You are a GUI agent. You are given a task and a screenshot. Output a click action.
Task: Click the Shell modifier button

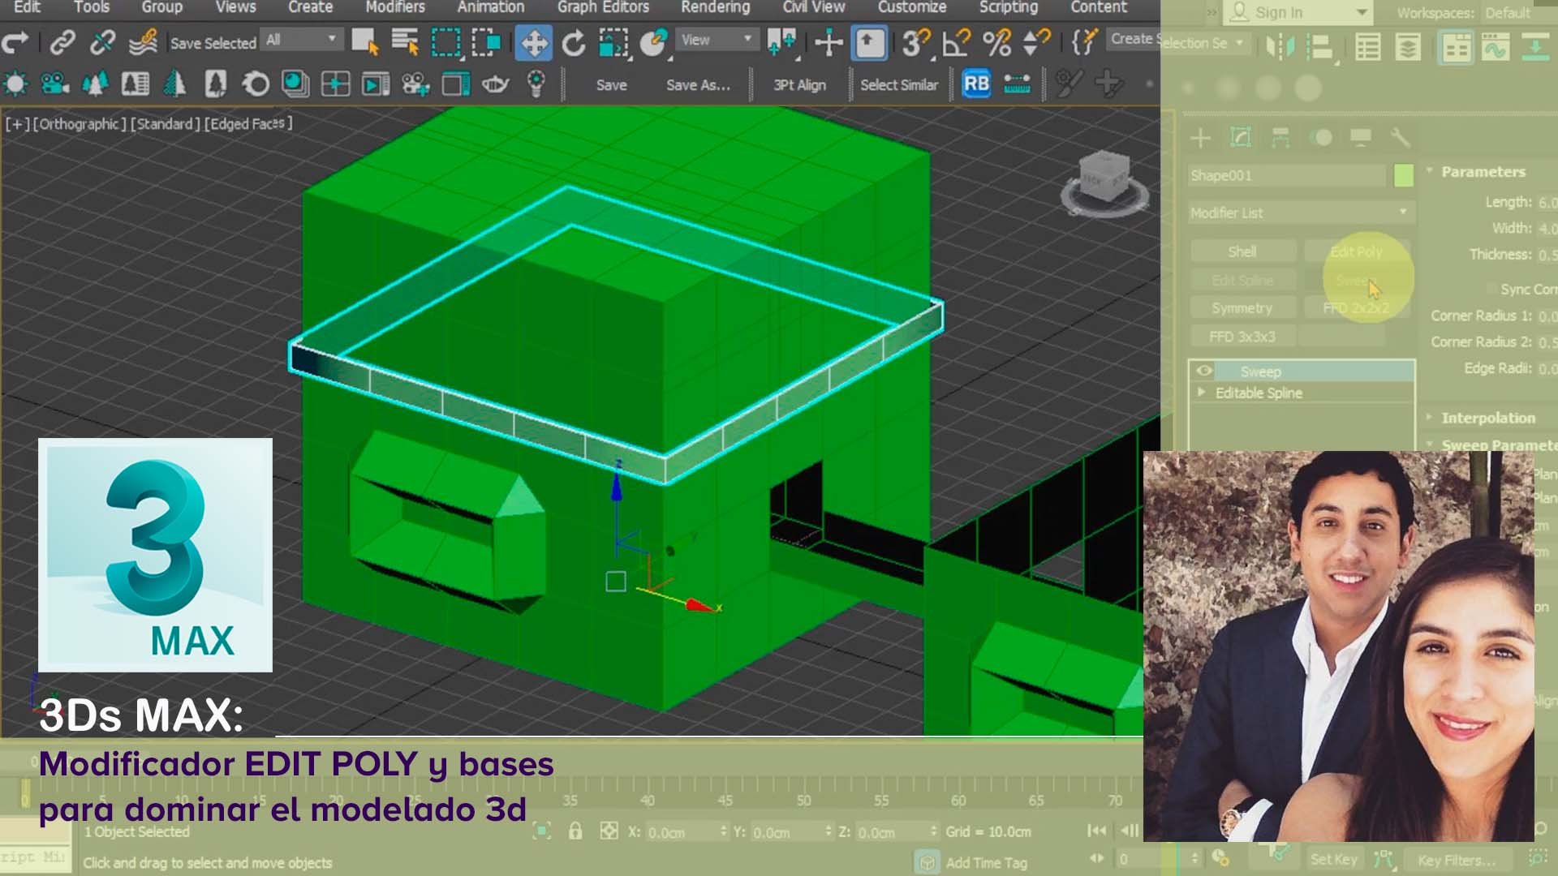pos(1242,251)
